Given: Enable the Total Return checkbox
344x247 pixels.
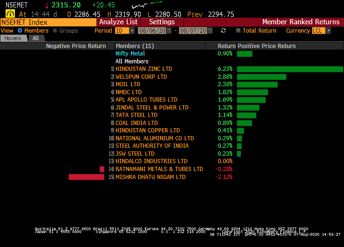Looking at the screenshot, I should [238, 31].
